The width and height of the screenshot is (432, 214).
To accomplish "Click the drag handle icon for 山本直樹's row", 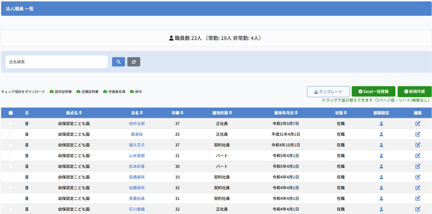I will [x=27, y=155].
